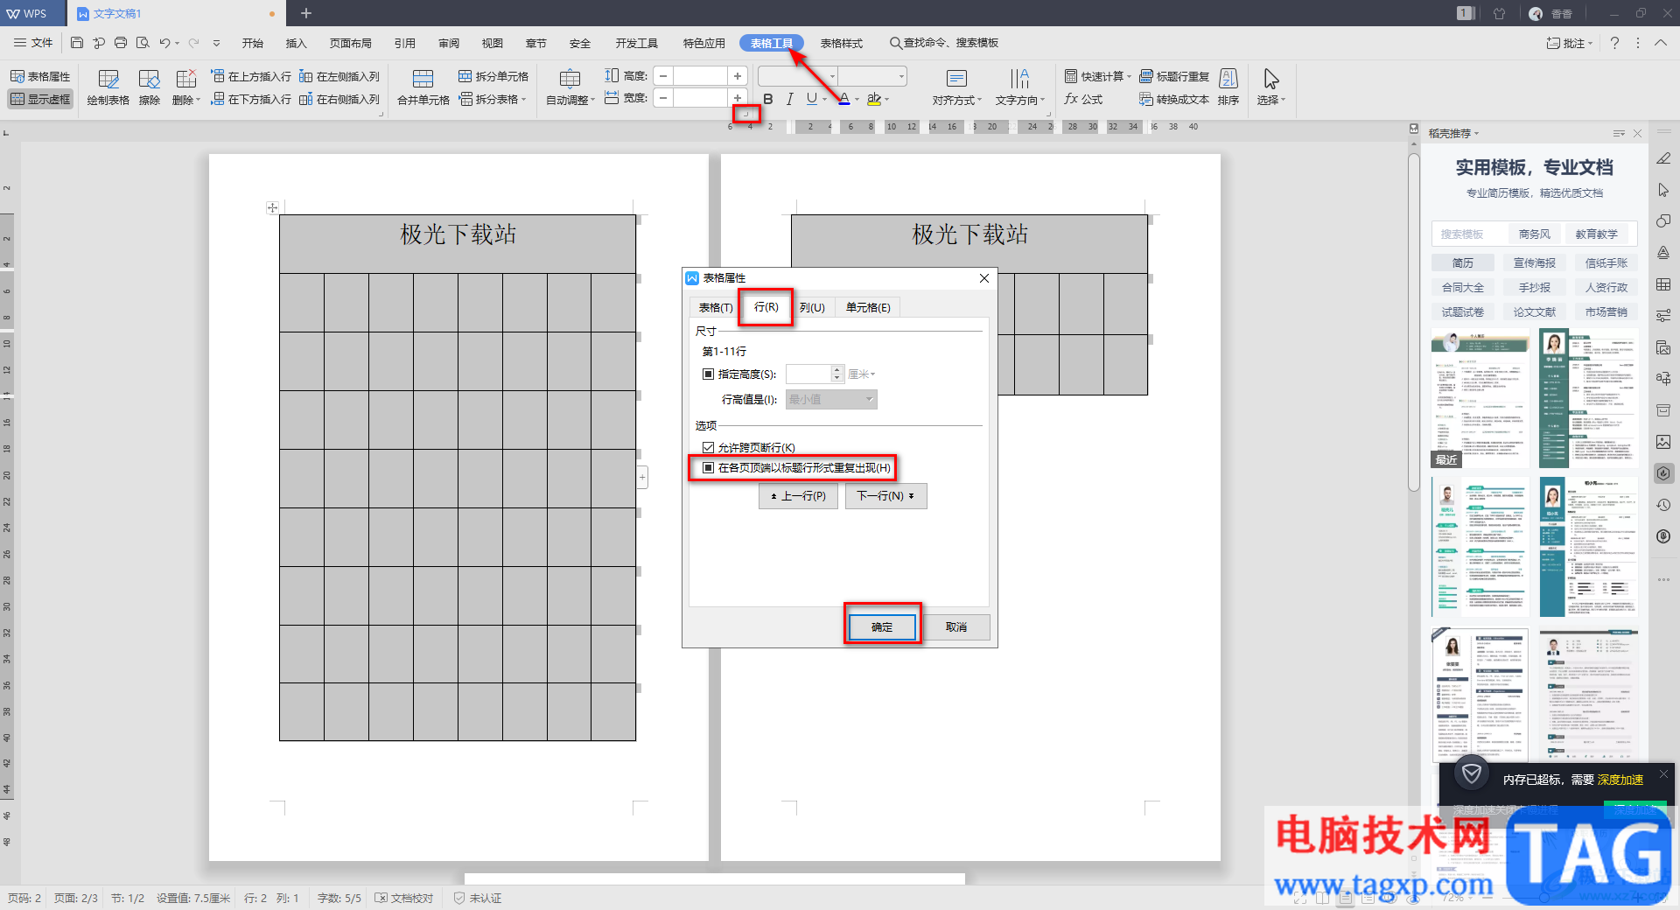This screenshot has height=910, width=1680.
Task: Click the 合同大全 template category
Action: [1463, 287]
